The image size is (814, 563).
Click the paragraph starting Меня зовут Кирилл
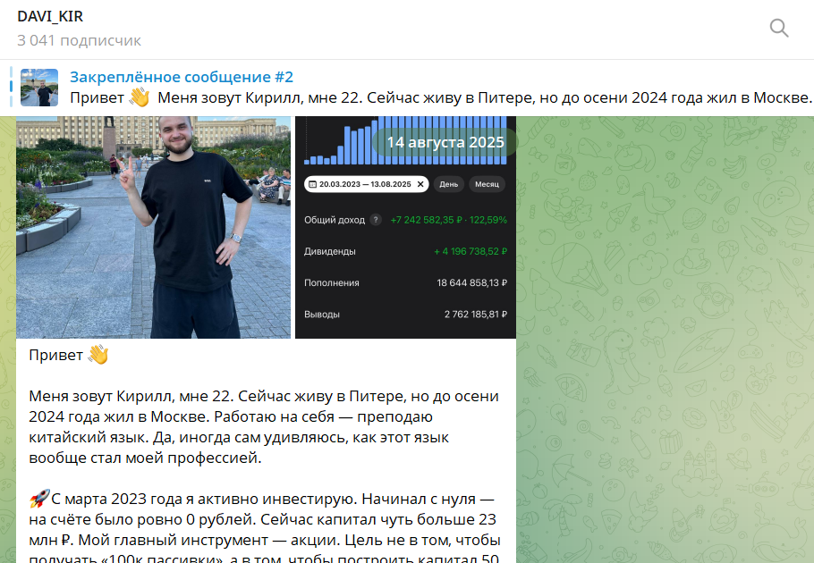pyautogui.click(x=264, y=426)
